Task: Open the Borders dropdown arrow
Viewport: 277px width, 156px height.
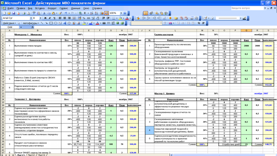Action: pyautogui.click(x=117, y=18)
